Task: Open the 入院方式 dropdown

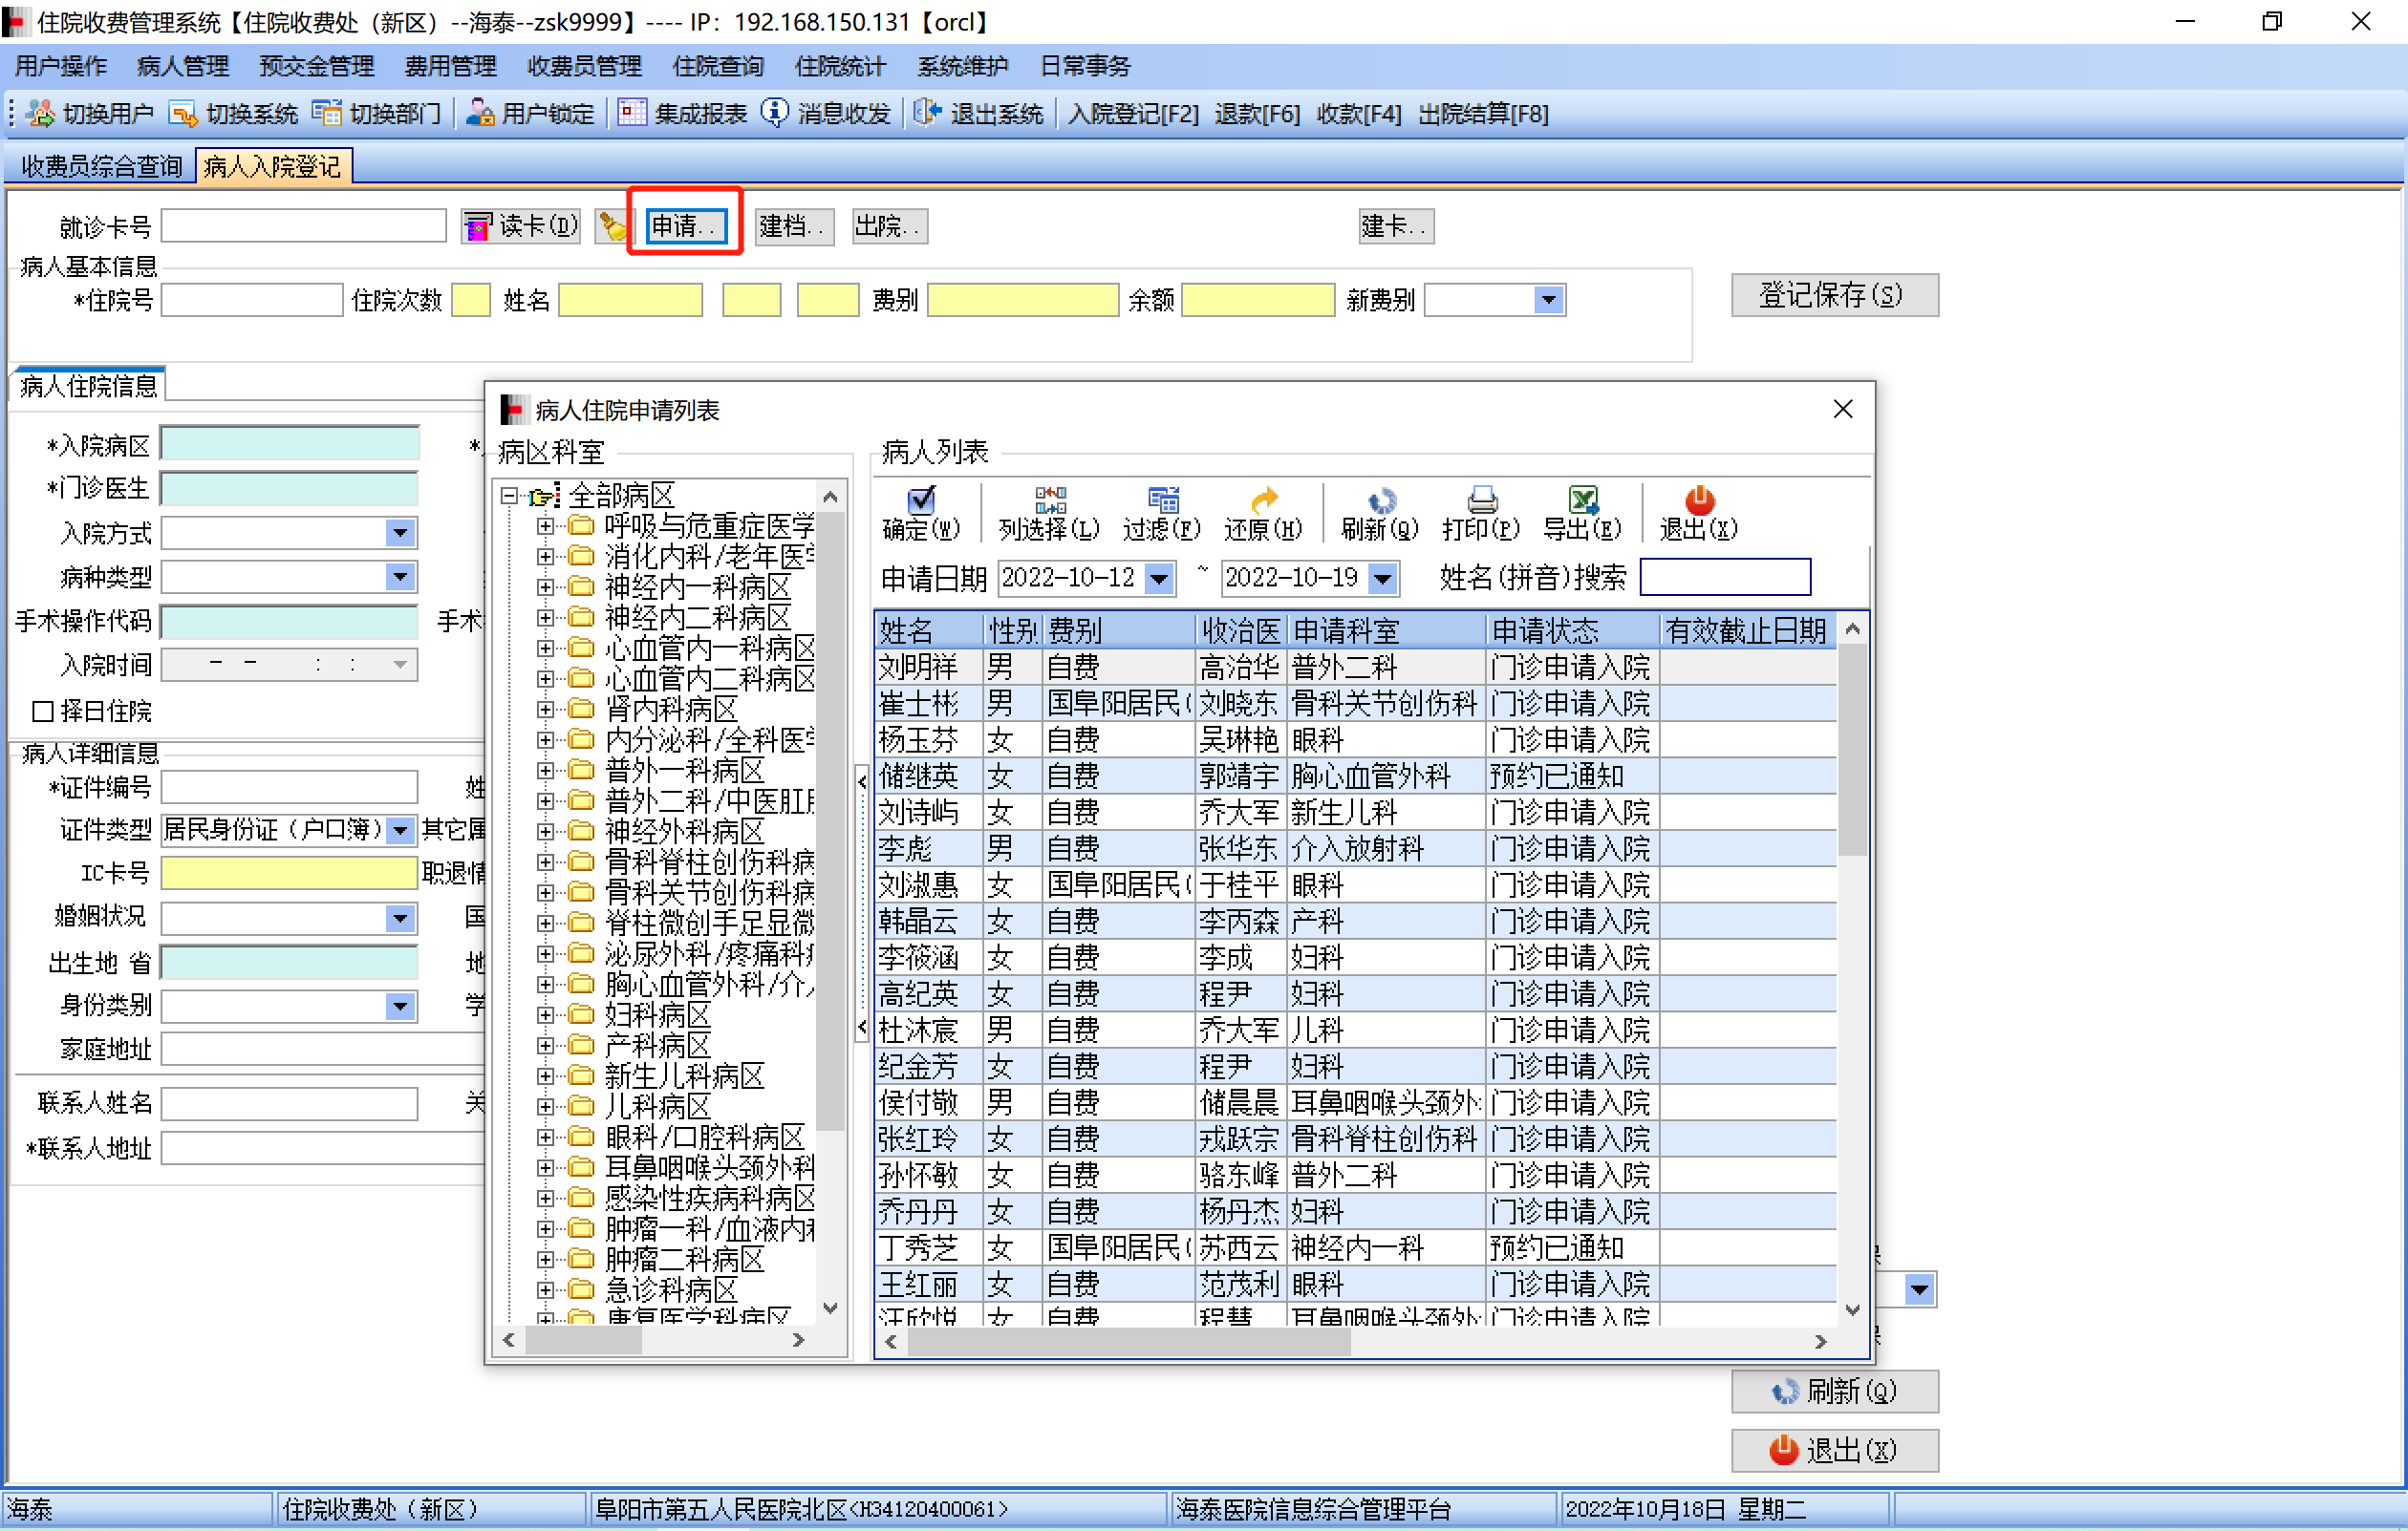Action: 400,533
